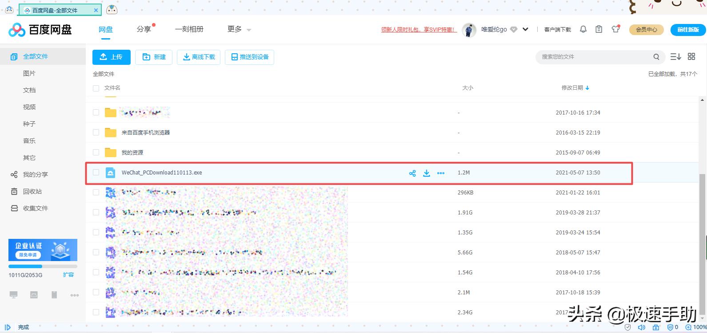Click the shield security status bar icon
707x333 pixels.
point(627,328)
